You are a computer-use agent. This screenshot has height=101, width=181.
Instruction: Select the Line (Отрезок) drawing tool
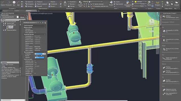point(3,3)
